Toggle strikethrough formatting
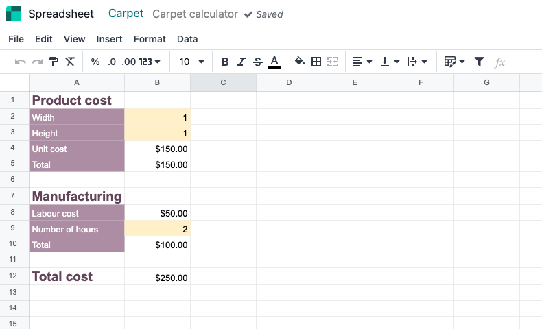The image size is (542, 329). click(257, 62)
